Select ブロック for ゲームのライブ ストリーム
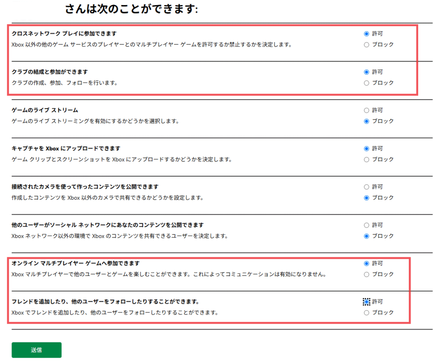433x361 pixels. click(367, 121)
